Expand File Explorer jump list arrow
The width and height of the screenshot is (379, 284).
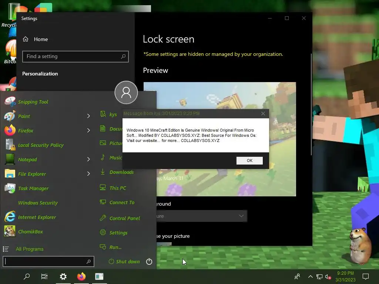tap(88, 174)
